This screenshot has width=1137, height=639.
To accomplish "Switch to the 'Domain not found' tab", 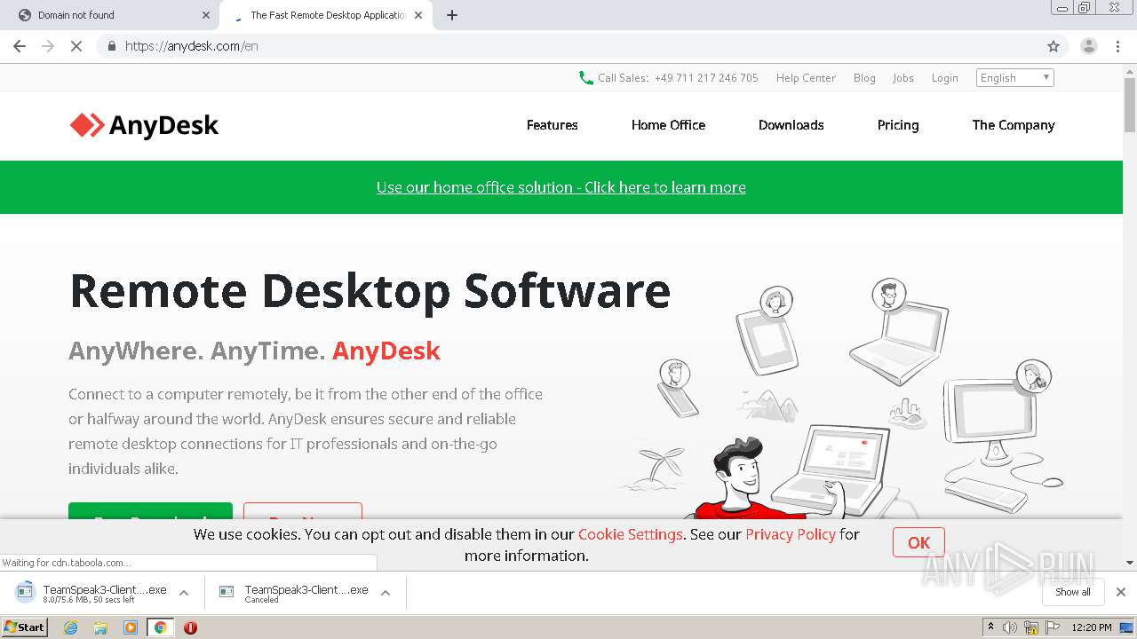I will tap(110, 15).
